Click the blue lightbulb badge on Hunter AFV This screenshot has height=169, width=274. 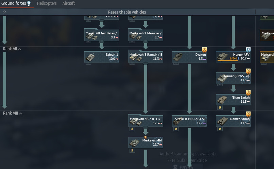248,50
